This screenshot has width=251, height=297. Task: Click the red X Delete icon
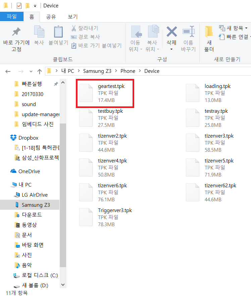point(171,33)
